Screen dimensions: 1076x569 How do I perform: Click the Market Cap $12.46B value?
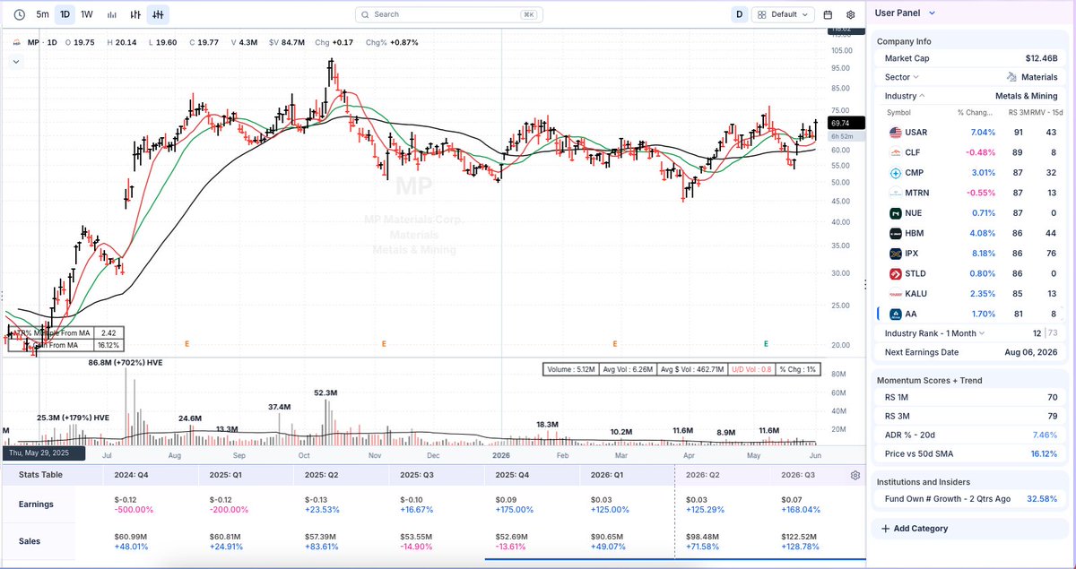tap(1041, 58)
